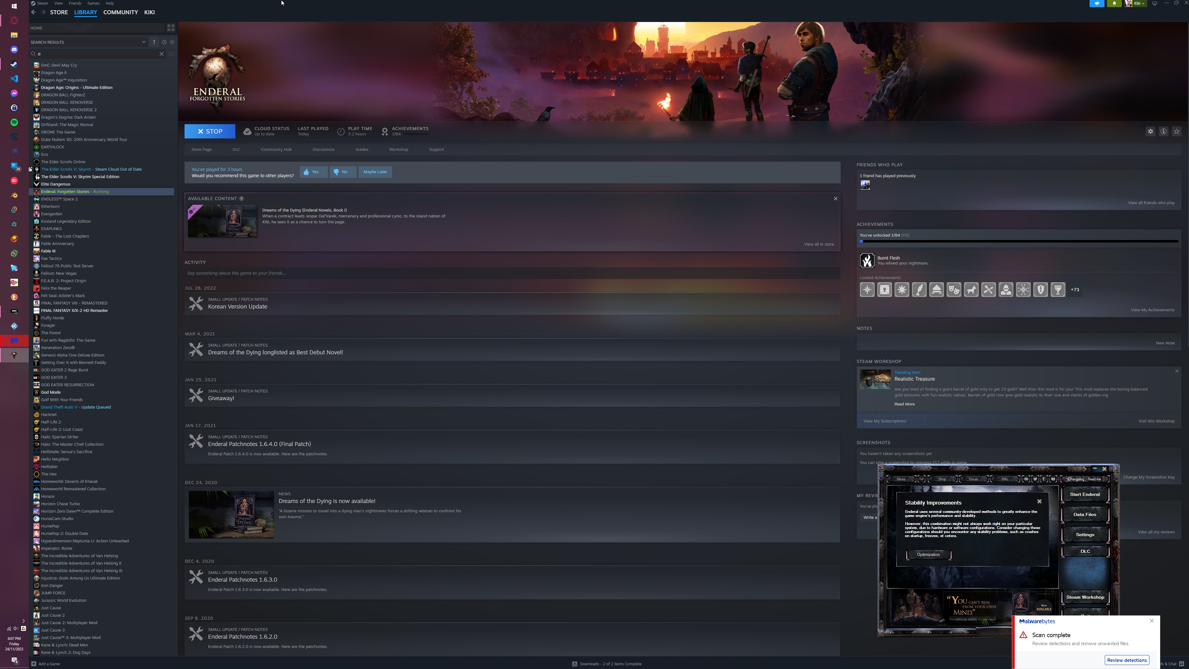Expand hidden system tray icons chevron

24,621
